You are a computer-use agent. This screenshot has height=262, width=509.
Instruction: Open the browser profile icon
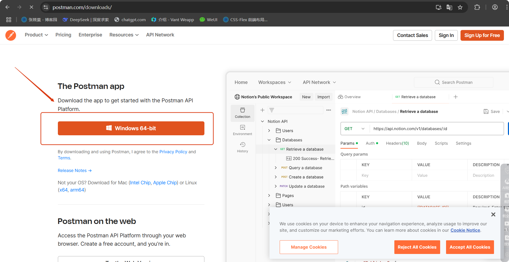(495, 7)
